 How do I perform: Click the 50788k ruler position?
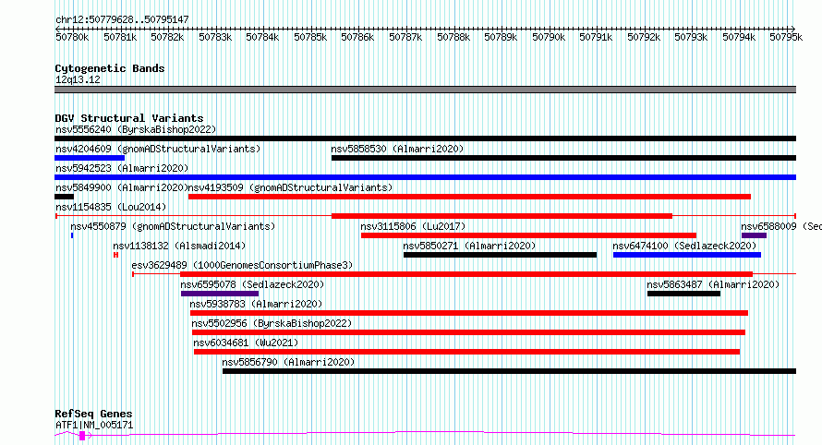[453, 37]
